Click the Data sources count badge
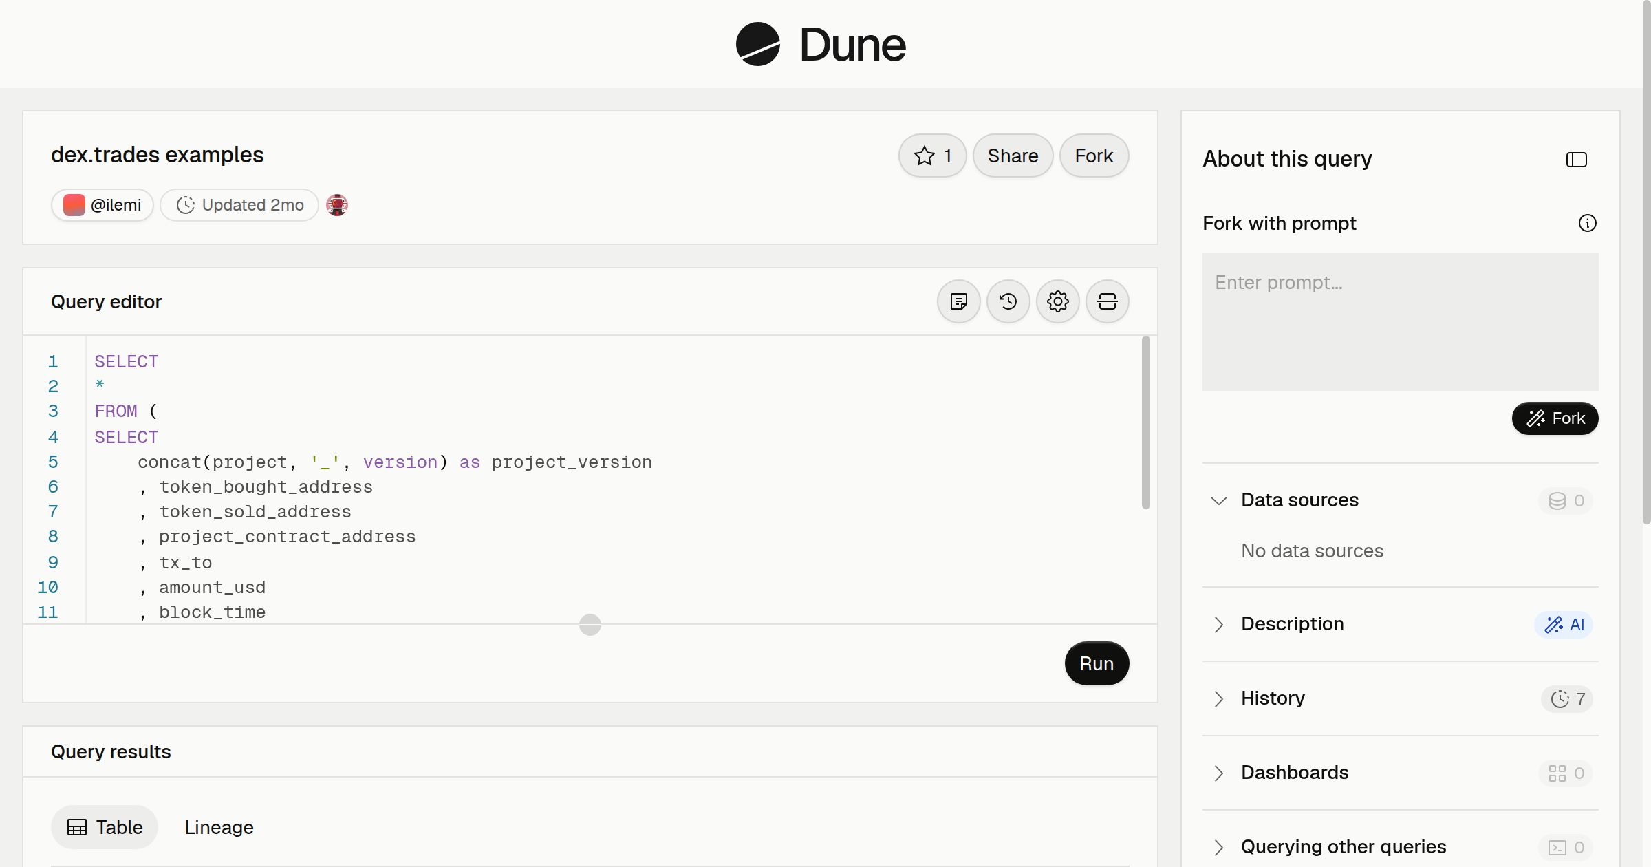Screen dimensions: 1651x867 click(x=1566, y=500)
